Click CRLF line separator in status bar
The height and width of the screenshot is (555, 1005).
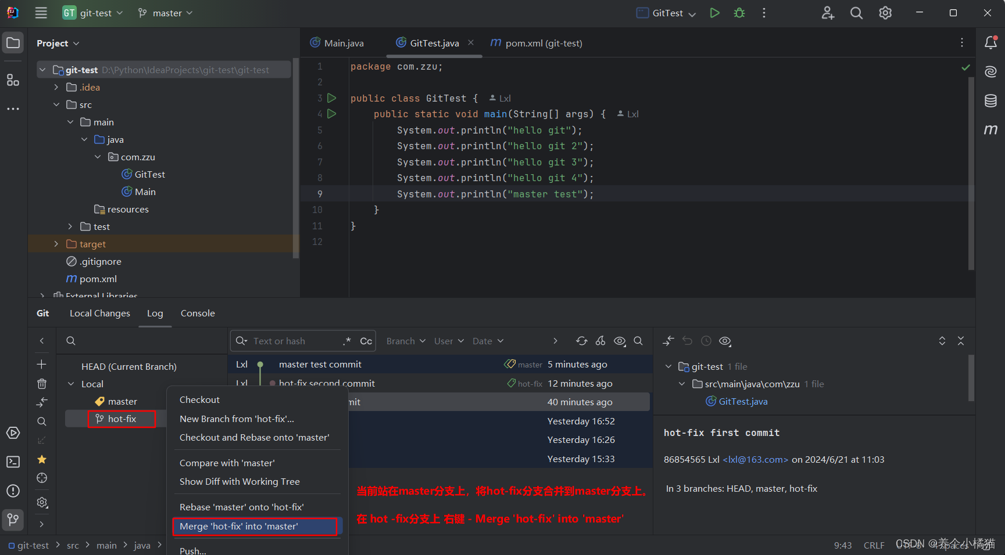point(874,546)
